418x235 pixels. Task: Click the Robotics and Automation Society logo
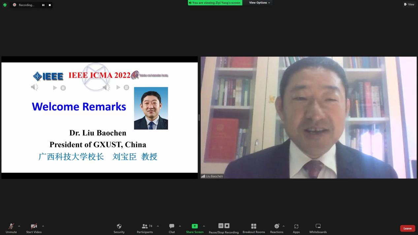click(x=150, y=75)
